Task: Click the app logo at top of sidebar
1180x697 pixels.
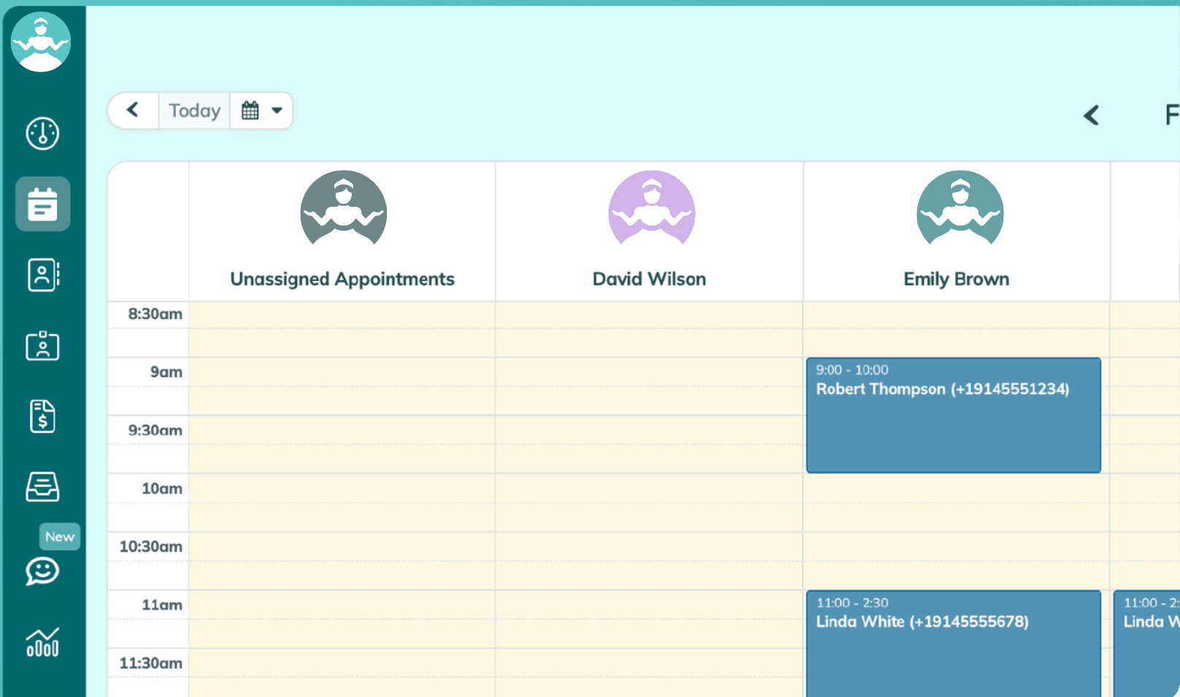Action: point(41,42)
